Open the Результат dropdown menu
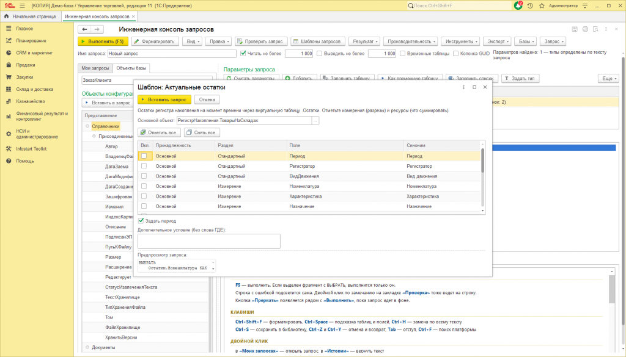 (365, 41)
